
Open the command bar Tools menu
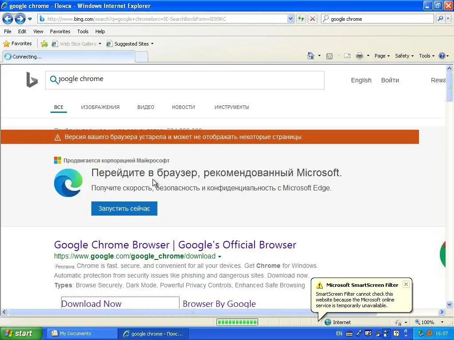[427, 56]
